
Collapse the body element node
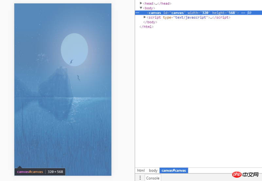tap(141, 8)
